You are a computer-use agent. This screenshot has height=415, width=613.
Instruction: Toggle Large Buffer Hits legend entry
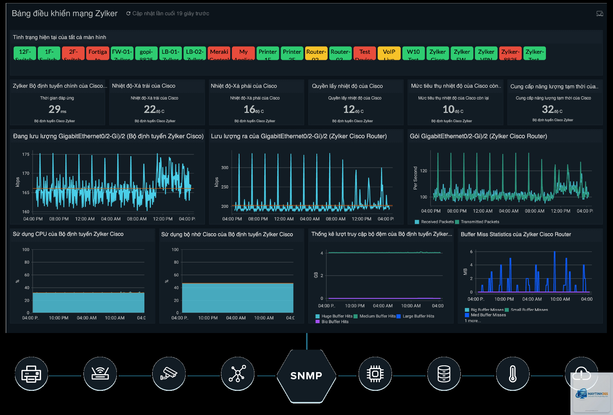coord(415,316)
